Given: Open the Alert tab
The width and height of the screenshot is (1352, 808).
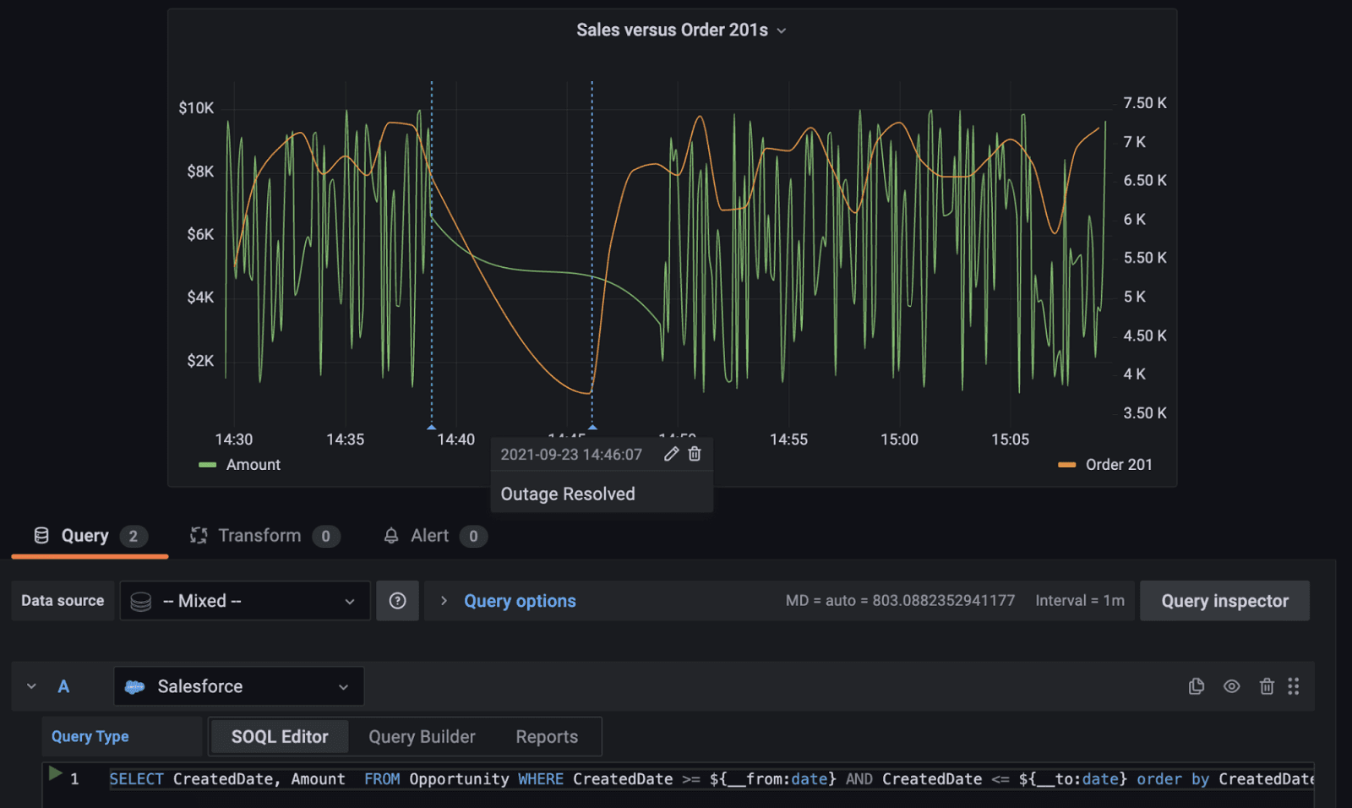Looking at the screenshot, I should point(429,536).
